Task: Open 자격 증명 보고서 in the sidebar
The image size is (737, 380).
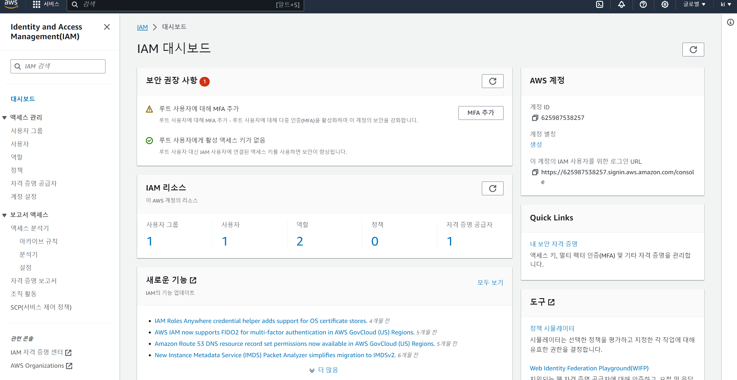Action: 34,281
